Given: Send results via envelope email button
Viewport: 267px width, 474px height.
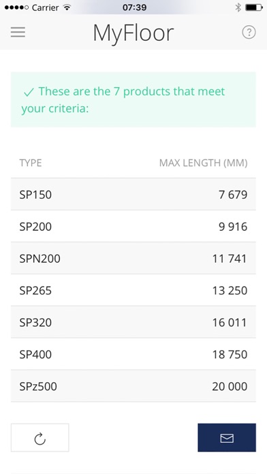Looking at the screenshot, I should [227, 437].
